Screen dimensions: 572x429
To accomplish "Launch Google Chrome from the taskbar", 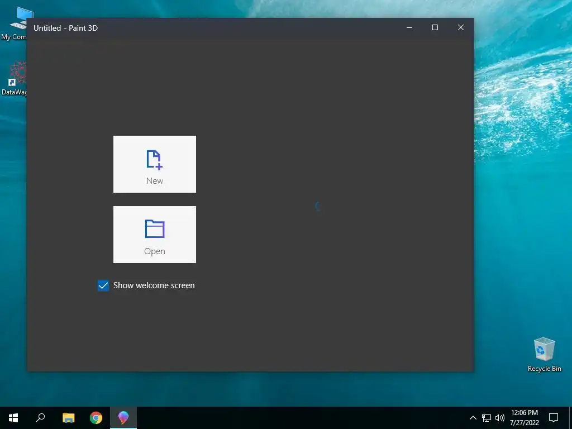I will coord(96,418).
